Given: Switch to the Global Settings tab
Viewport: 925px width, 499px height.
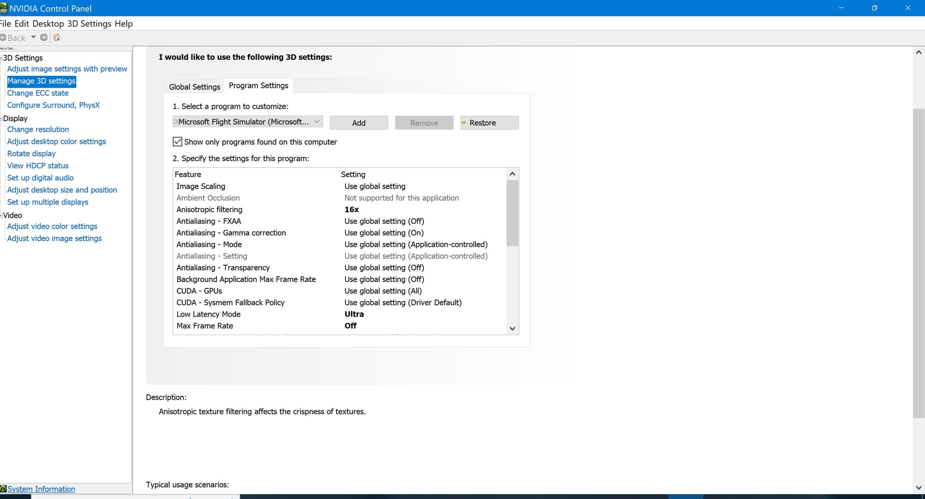Looking at the screenshot, I should coord(194,86).
